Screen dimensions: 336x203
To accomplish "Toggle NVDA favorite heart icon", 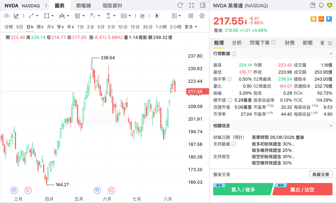I will [330, 5].
